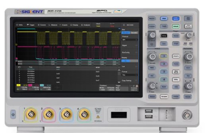The width and height of the screenshot is (205, 133).
Task: Select the active blue Bus option
Action: [126, 33]
